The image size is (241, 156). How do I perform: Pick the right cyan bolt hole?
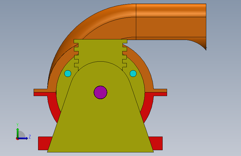click(133, 74)
